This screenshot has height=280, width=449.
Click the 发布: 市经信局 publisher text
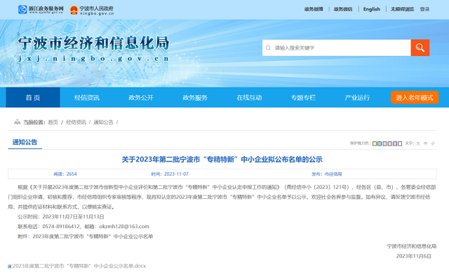(327, 174)
